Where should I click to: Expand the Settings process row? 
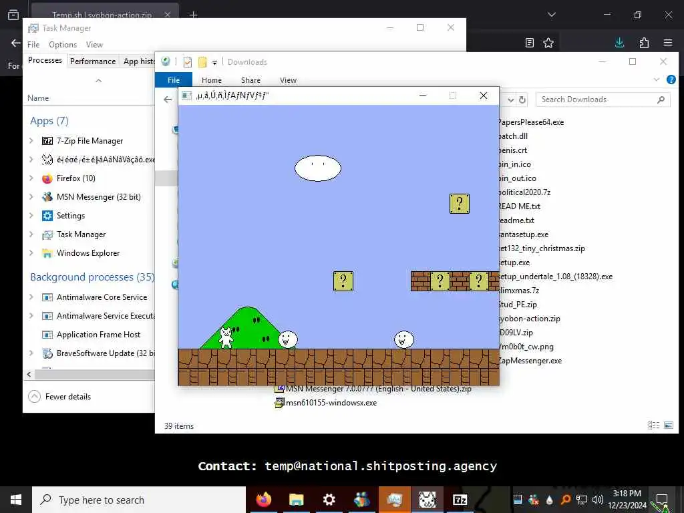click(31, 216)
